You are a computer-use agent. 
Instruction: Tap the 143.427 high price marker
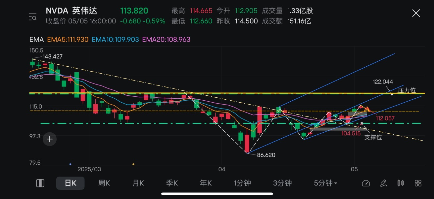[x=52, y=57]
